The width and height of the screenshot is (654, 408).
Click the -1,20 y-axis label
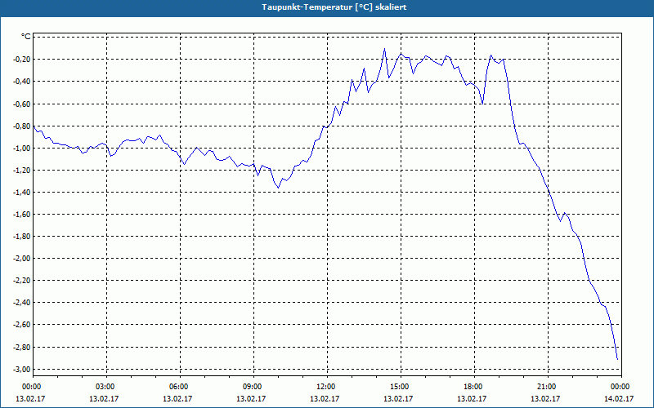coord(21,170)
